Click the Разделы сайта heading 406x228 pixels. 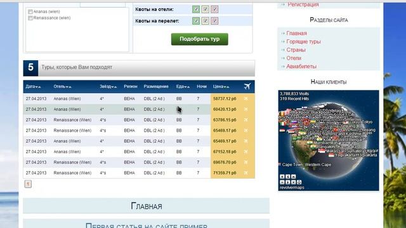329,20
